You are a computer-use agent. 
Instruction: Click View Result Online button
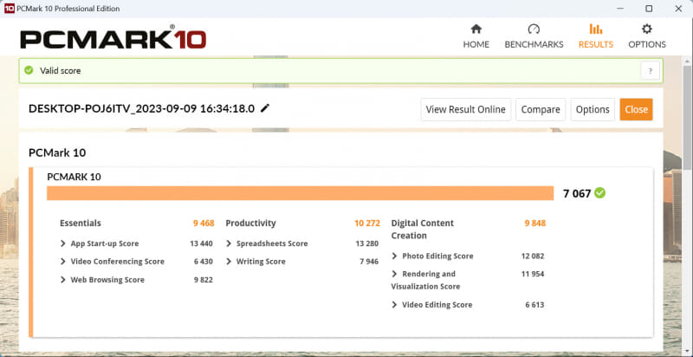pos(466,109)
